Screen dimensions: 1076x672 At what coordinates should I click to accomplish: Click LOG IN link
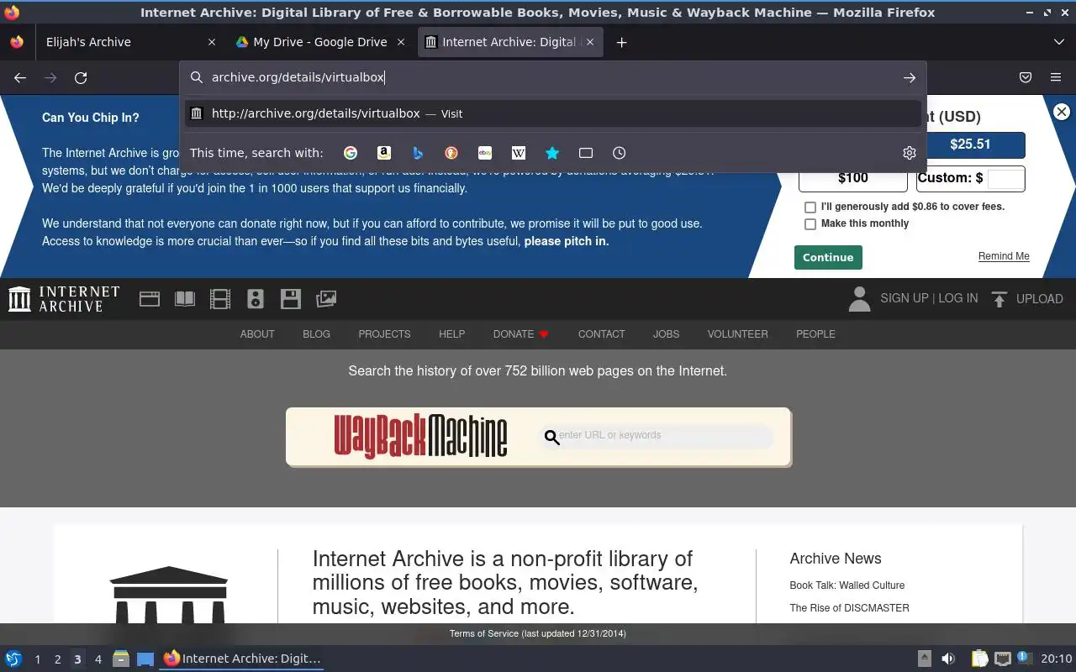[957, 298]
